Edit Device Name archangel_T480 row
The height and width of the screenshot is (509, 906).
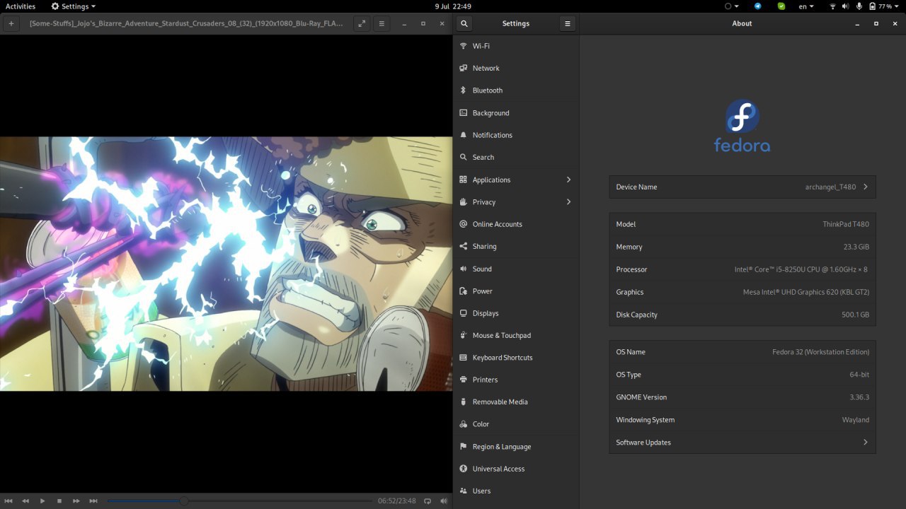click(x=742, y=187)
